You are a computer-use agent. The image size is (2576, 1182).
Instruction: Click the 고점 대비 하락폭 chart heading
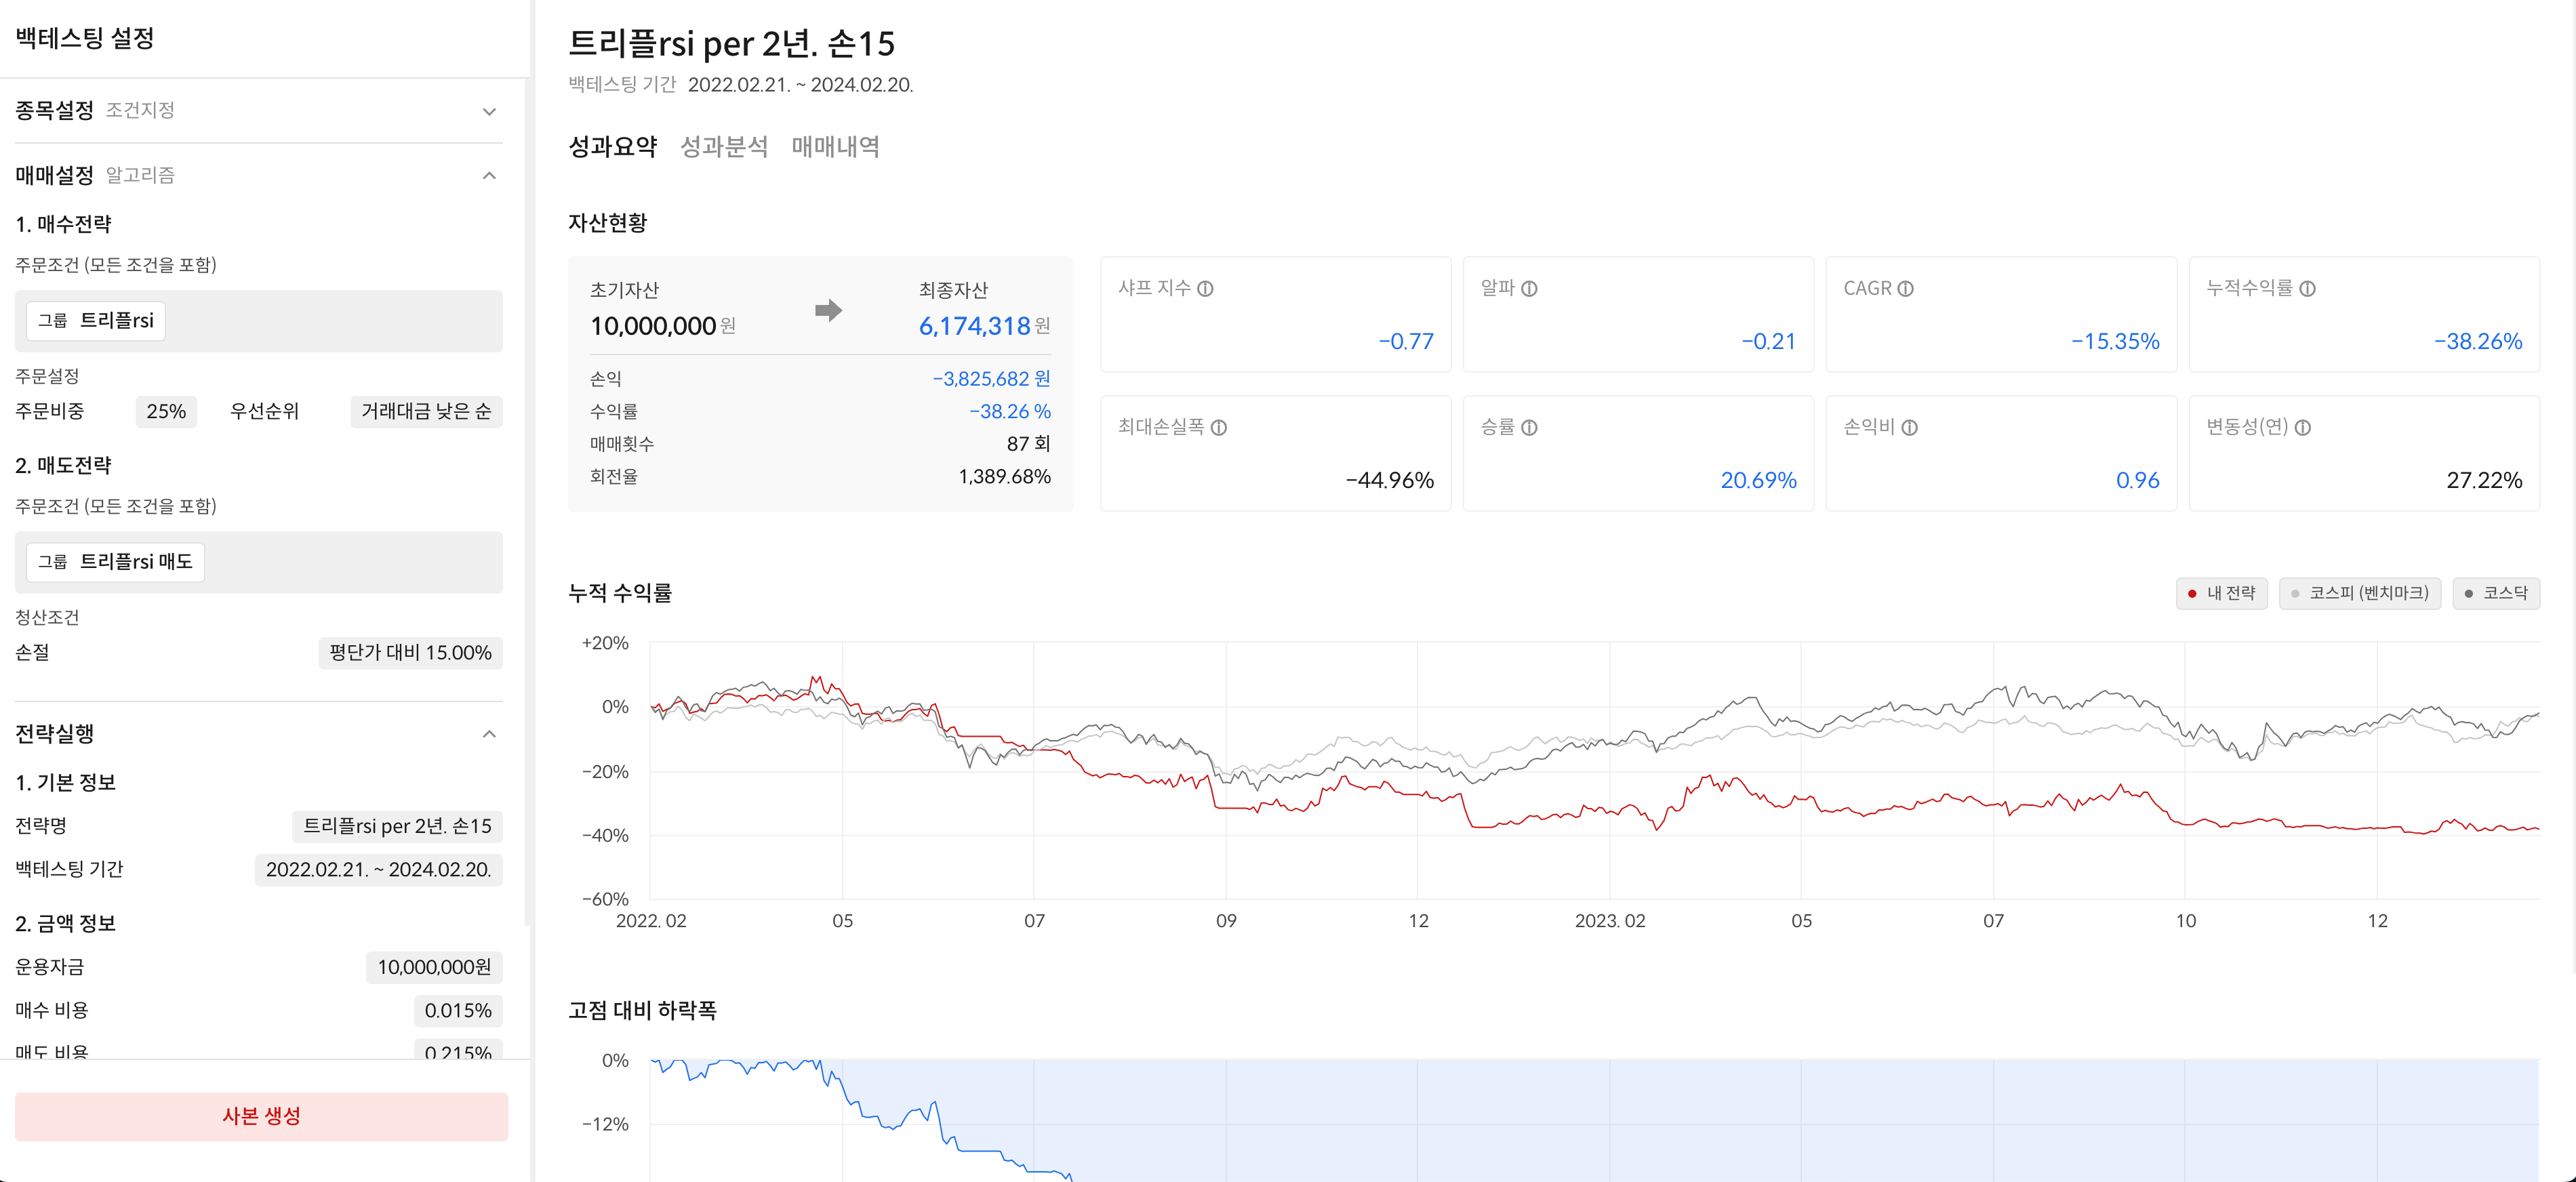[642, 1011]
